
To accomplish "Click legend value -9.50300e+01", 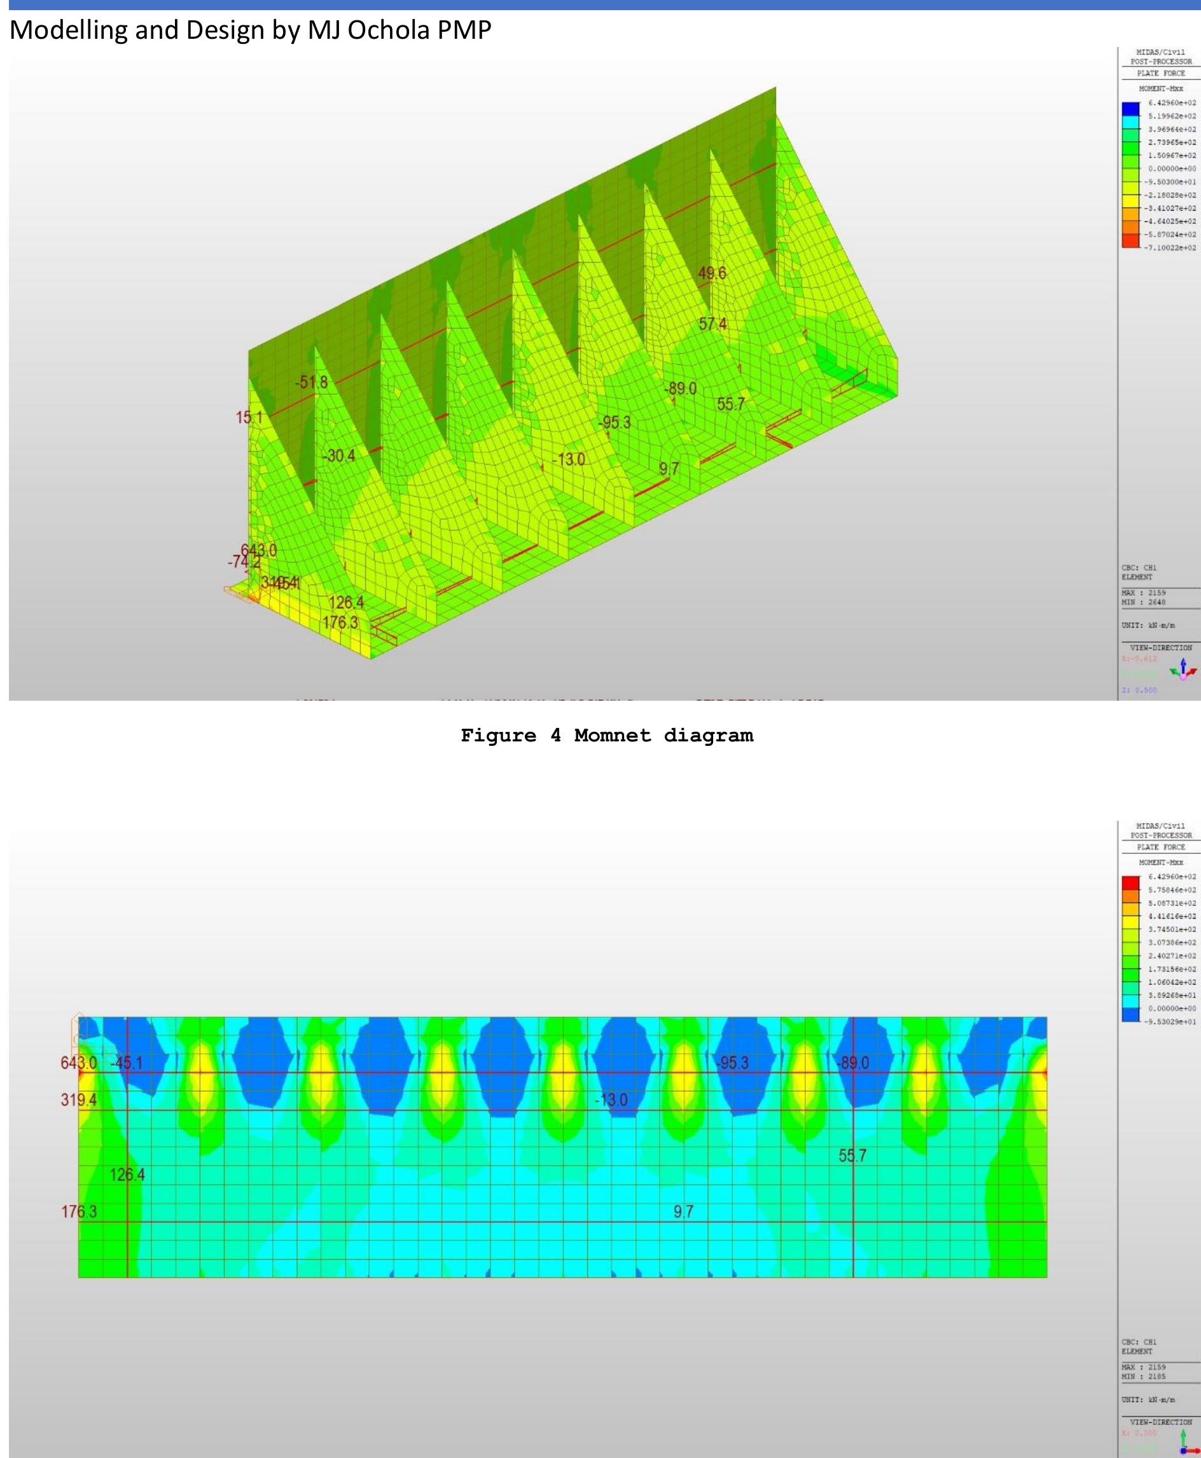I will [x=1170, y=182].
